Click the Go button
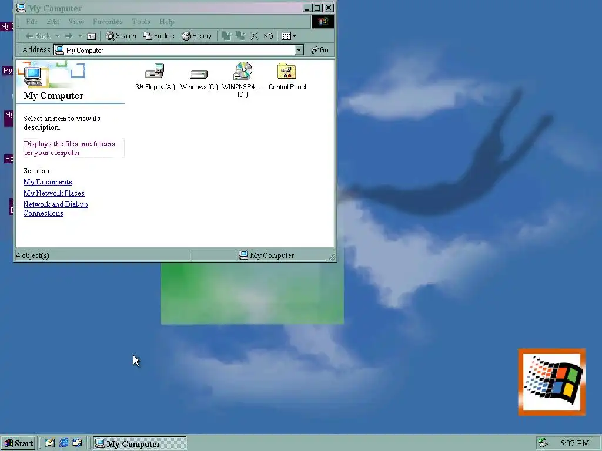The image size is (602, 451). (320, 51)
